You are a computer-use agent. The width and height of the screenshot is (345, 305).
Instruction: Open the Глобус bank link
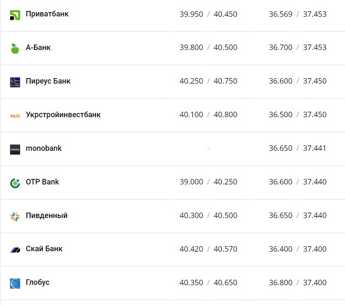pyautogui.click(x=38, y=282)
